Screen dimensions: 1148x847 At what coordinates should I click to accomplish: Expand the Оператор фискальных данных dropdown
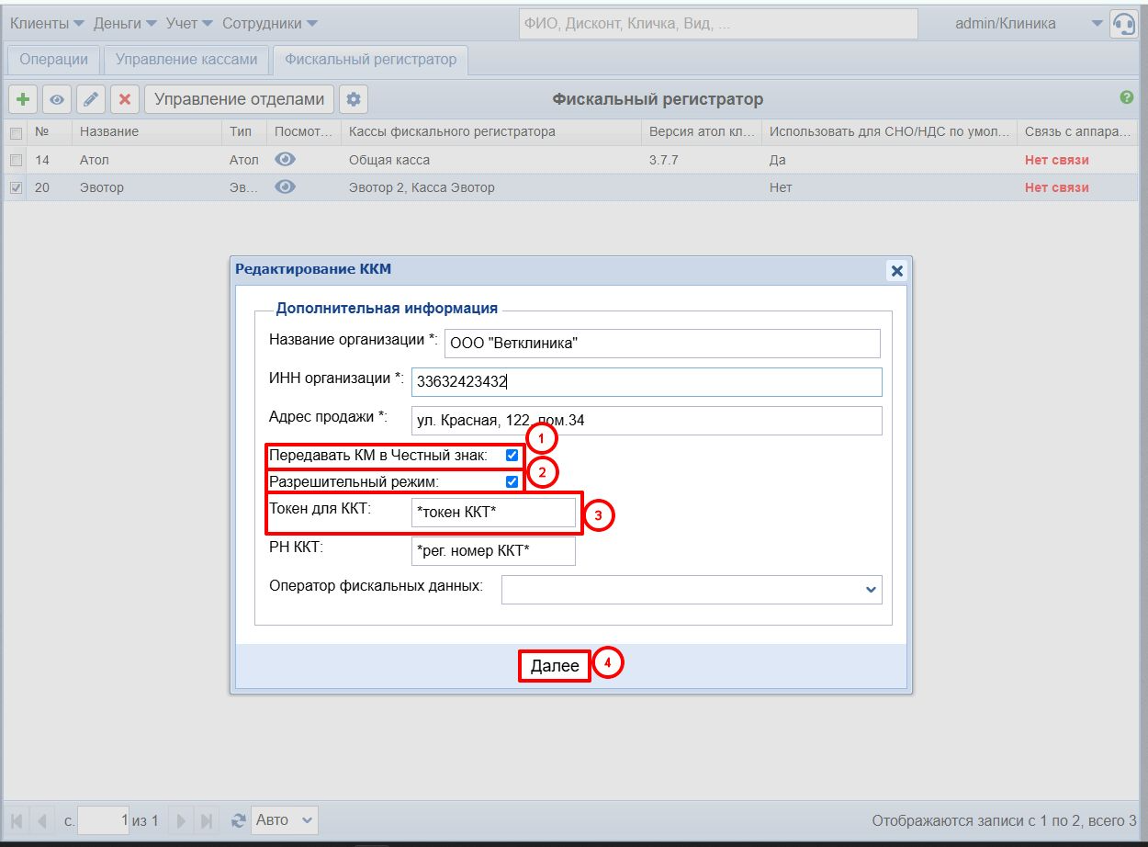(x=871, y=590)
